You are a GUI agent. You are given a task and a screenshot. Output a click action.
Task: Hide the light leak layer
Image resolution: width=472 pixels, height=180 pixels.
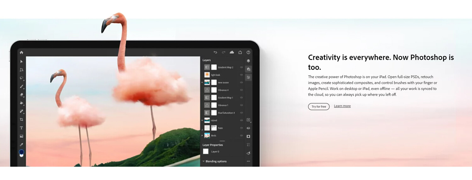pos(241,75)
